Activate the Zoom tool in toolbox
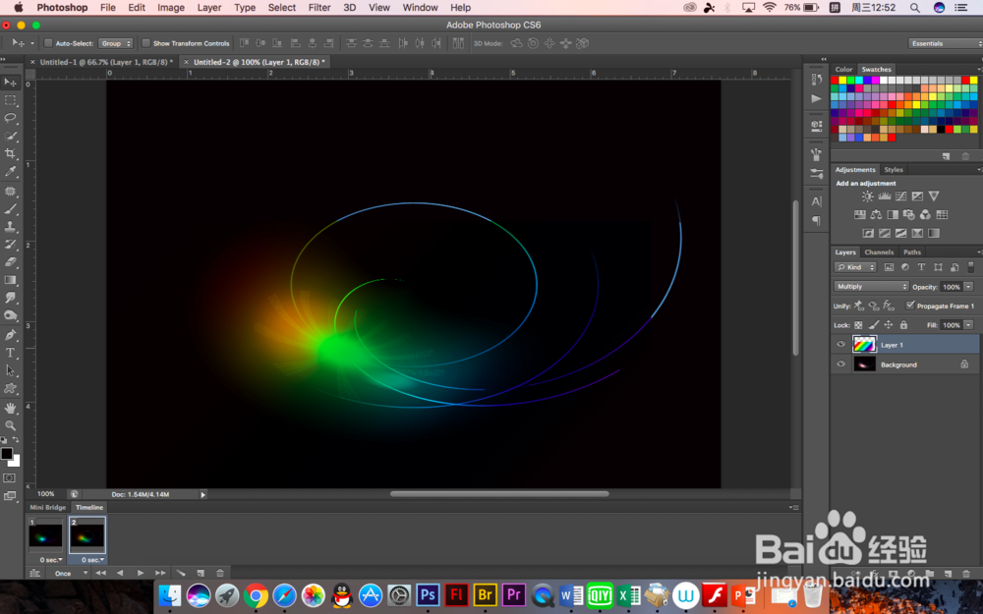Image resolution: width=983 pixels, height=614 pixels. coord(11,425)
